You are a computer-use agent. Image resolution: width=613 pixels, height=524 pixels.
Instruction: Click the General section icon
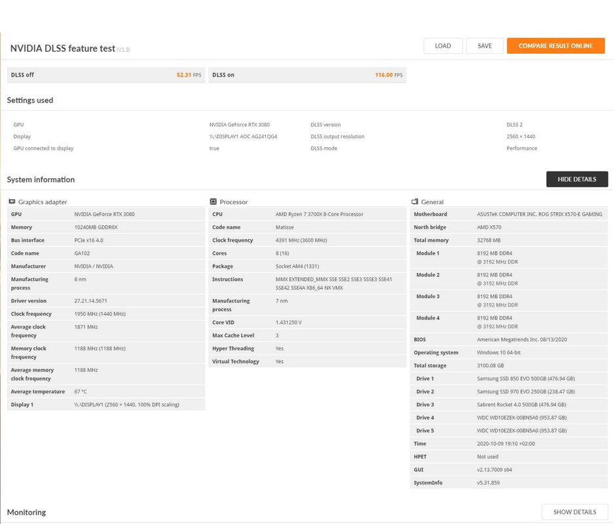click(415, 202)
